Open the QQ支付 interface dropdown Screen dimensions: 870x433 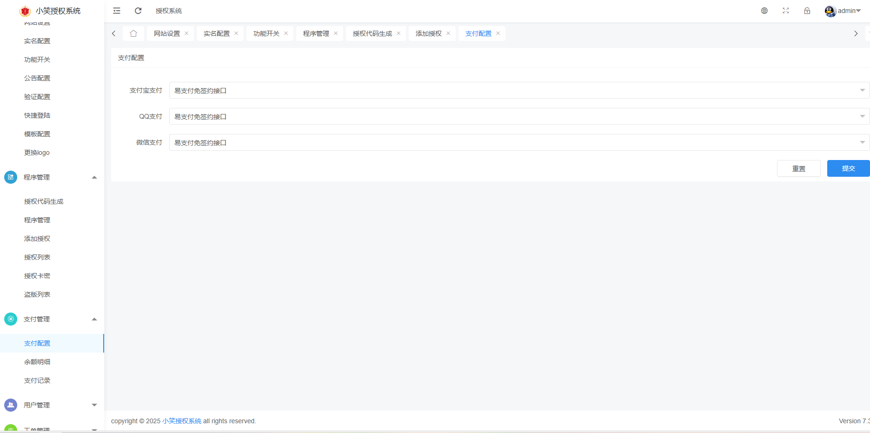pos(519,116)
